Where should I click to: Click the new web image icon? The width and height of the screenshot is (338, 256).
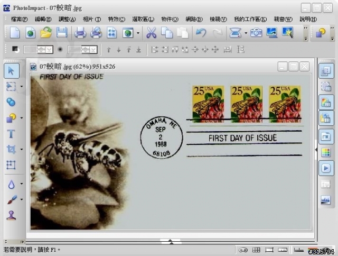pyautogui.click(x=30, y=33)
